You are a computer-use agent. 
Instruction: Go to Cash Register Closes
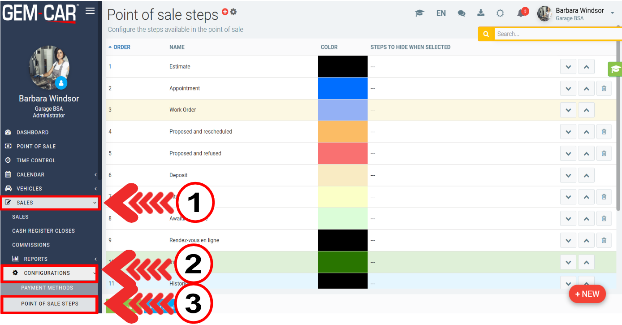[43, 231]
